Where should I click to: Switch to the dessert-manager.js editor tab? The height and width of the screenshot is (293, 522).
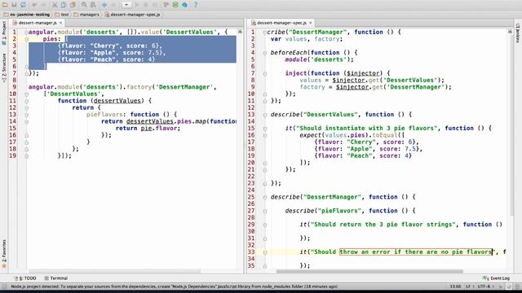(x=38, y=23)
